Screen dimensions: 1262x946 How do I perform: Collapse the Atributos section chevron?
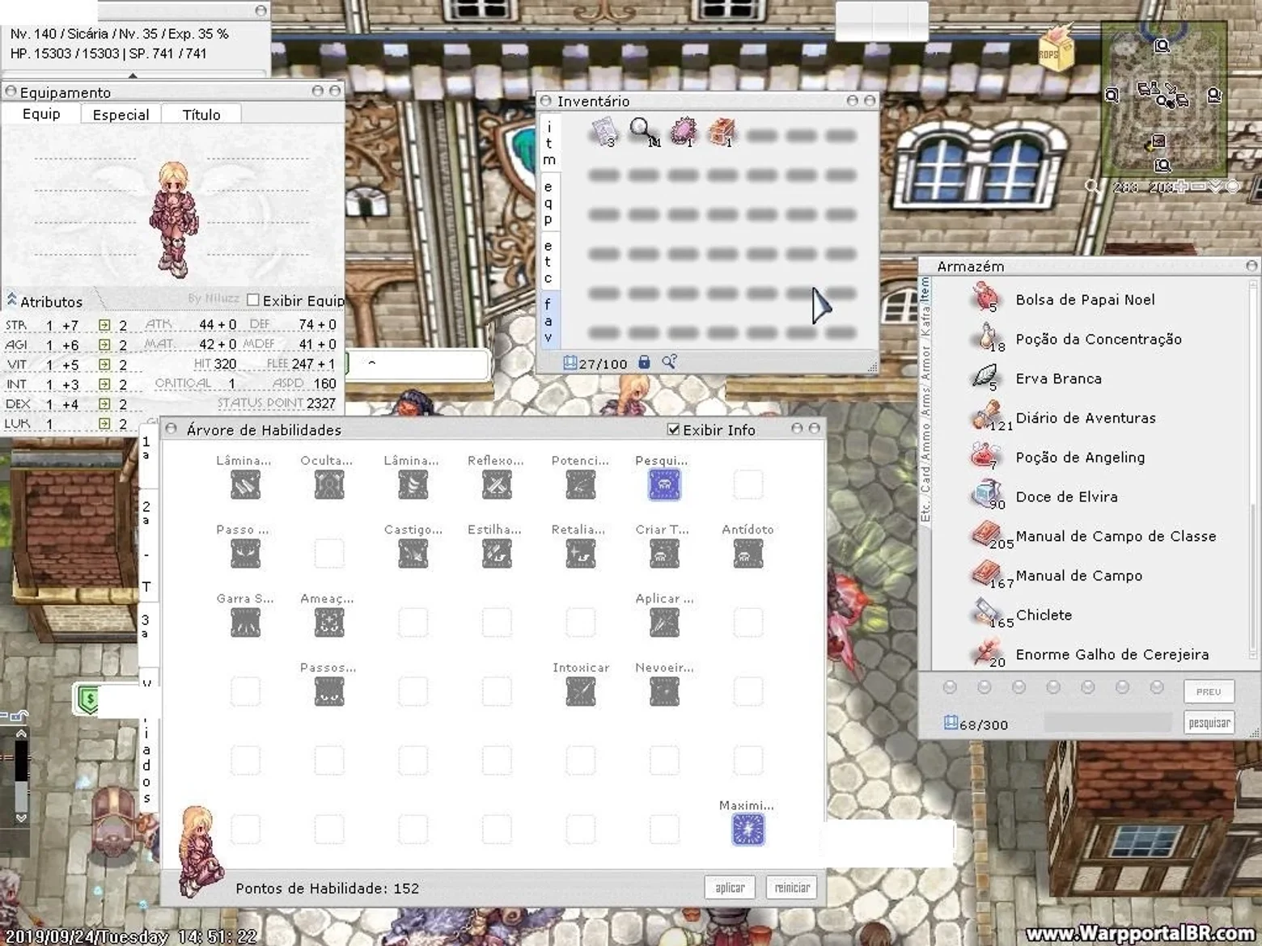coord(11,300)
